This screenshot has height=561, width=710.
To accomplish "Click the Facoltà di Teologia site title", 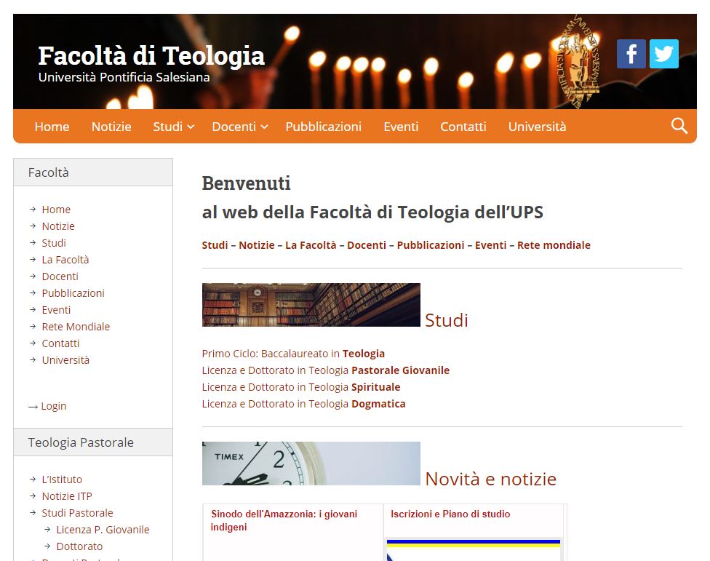I will (151, 56).
